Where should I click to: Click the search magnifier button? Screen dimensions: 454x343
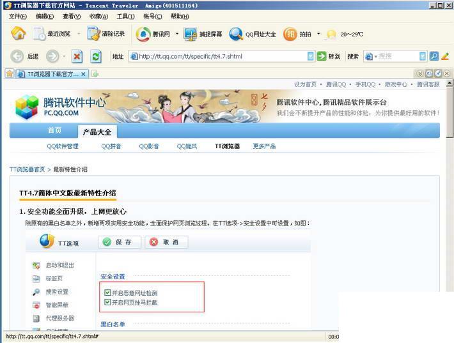434,56
